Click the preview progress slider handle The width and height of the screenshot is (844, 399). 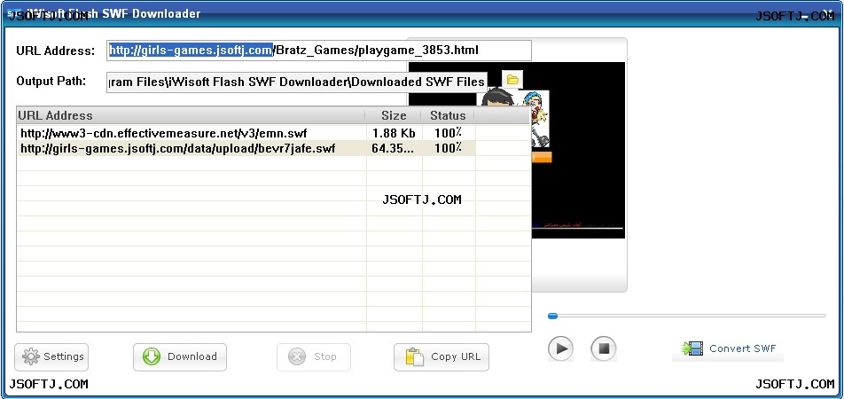coord(553,316)
